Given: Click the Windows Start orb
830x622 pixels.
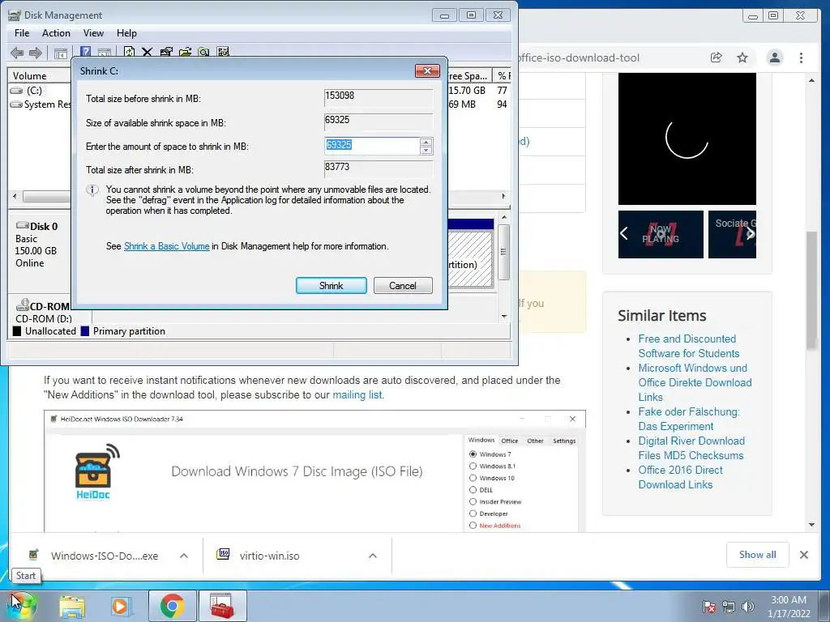Looking at the screenshot, I should click(x=22, y=606).
